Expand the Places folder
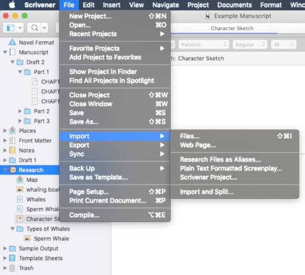 coord(5,130)
